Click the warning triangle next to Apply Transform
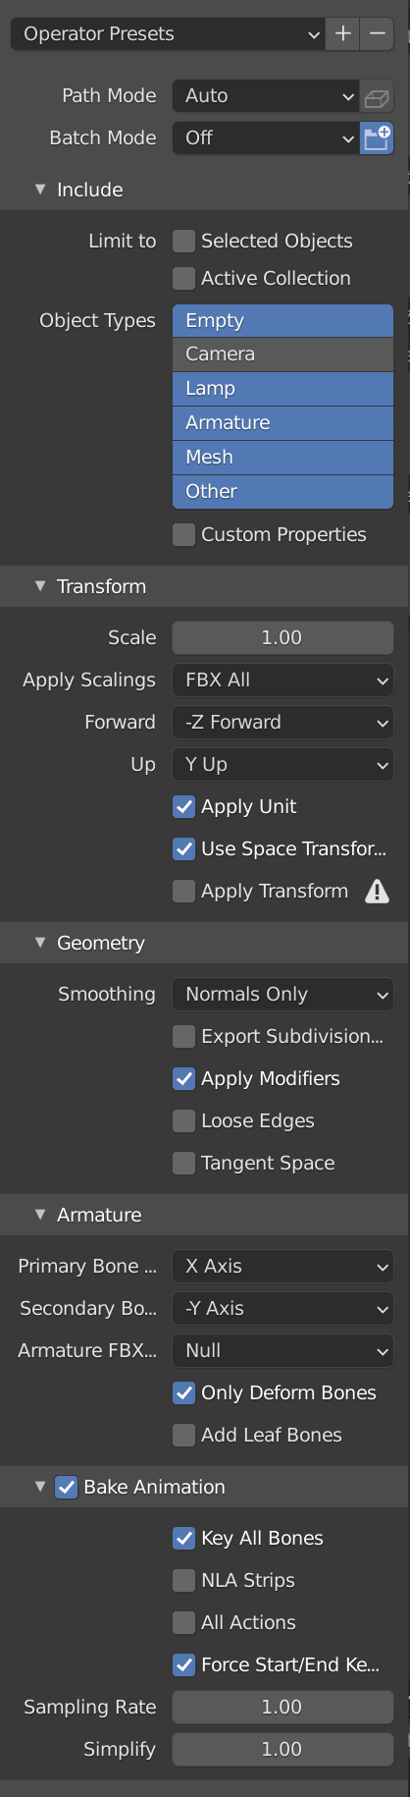This screenshot has width=410, height=1797. 378,892
